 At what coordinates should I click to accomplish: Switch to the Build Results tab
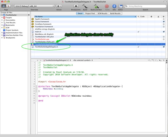point(115,13)
